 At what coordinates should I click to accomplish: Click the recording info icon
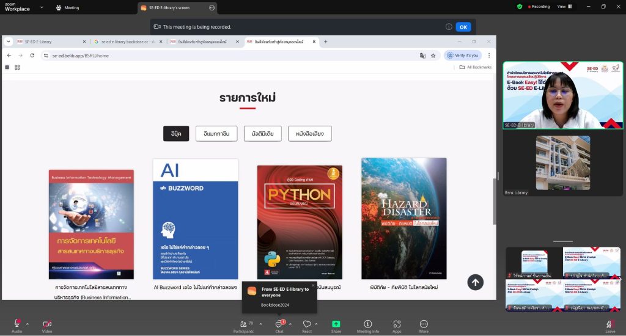click(449, 27)
